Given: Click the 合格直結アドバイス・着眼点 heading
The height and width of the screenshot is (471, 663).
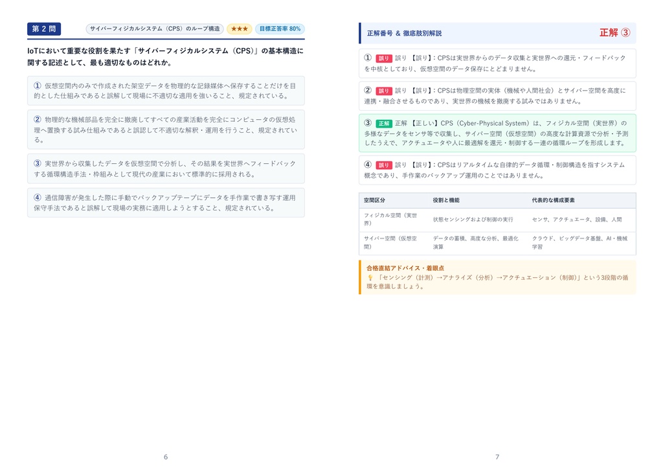Looking at the screenshot, I should coord(405,268).
